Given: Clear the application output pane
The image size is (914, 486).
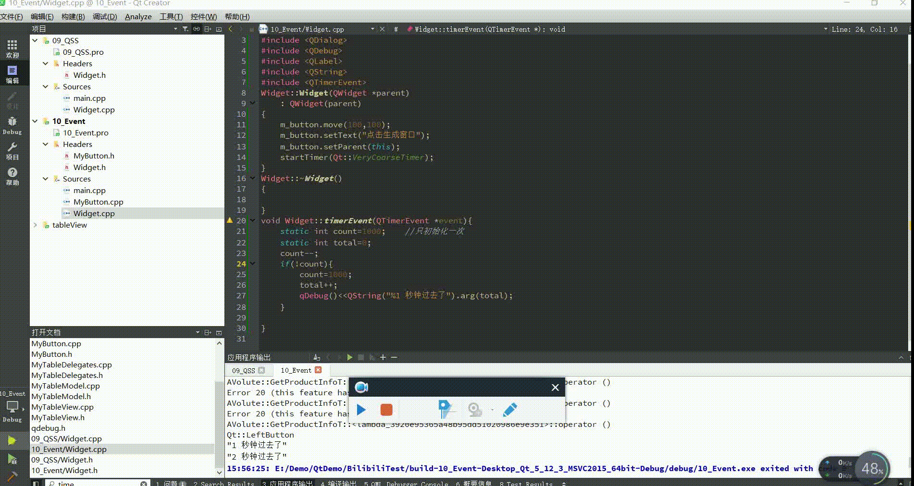Looking at the screenshot, I should pos(316,357).
